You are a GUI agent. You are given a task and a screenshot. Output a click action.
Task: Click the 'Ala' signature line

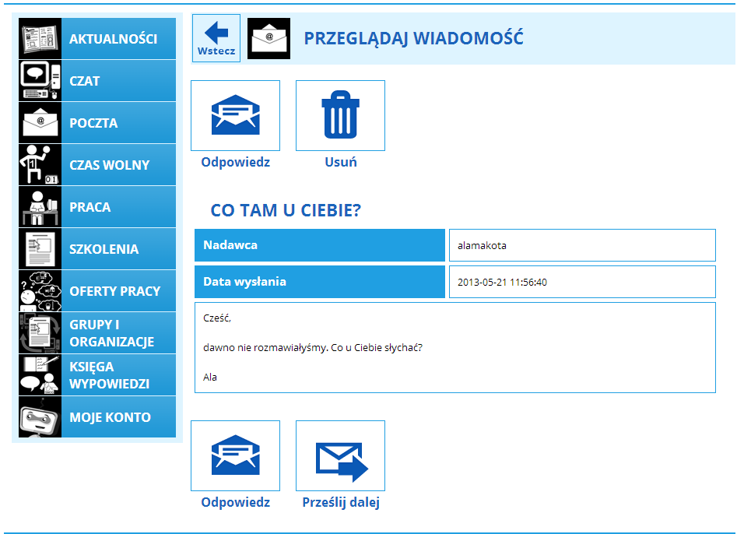pos(210,377)
